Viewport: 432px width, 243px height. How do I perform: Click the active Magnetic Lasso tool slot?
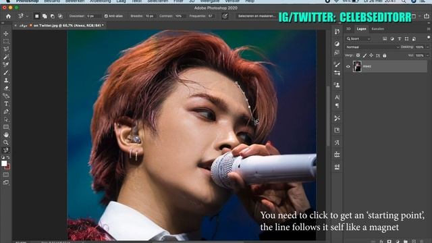coord(6,150)
